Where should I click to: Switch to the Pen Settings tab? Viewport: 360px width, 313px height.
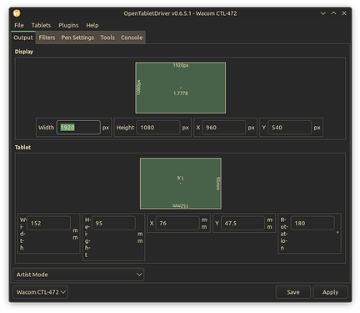click(x=77, y=38)
